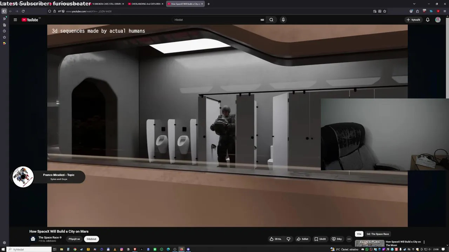The width and height of the screenshot is (449, 252).
Task: Open the translate extension icon
Action: [x=431, y=11]
